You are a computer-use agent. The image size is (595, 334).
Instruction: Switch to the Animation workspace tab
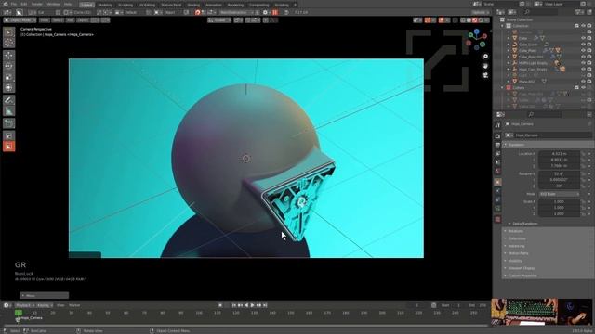pos(213,5)
